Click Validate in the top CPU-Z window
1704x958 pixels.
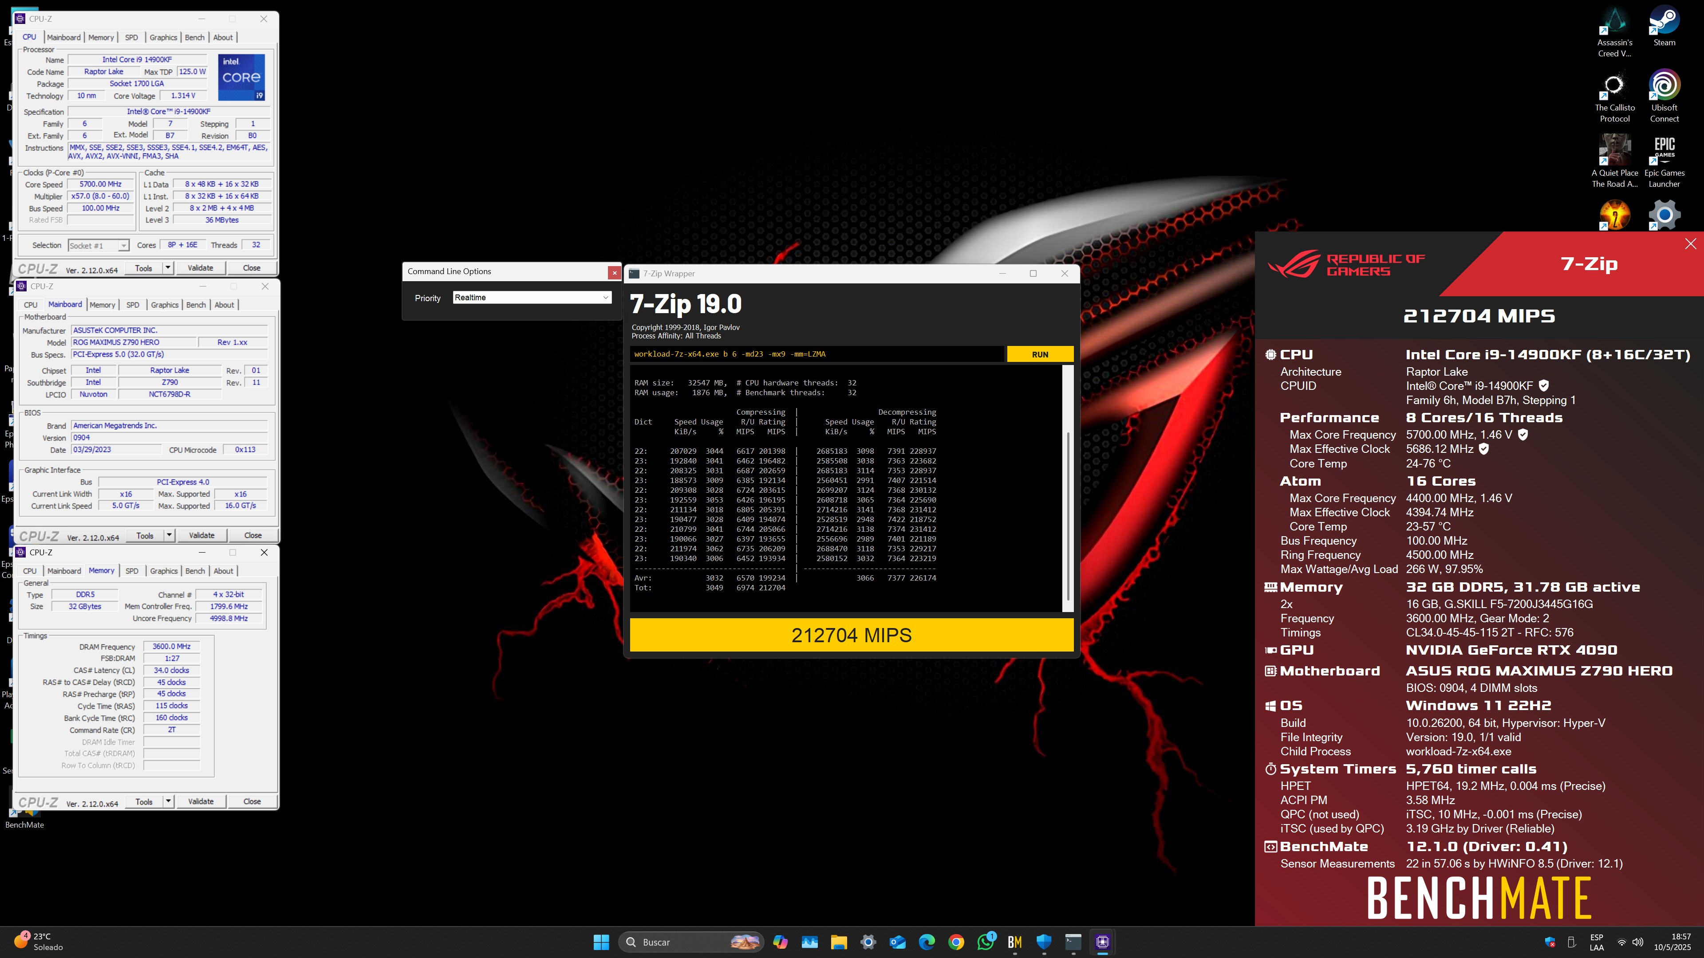(201, 268)
